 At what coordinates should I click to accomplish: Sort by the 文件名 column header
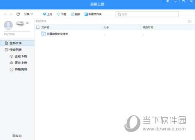pos(45,27)
